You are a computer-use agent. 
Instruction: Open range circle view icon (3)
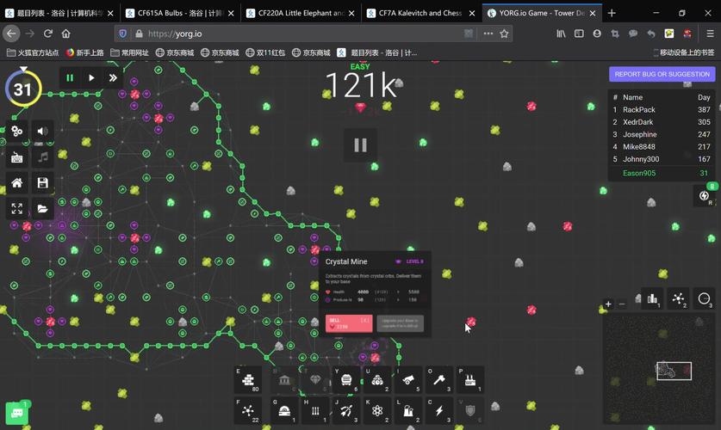[x=704, y=298]
